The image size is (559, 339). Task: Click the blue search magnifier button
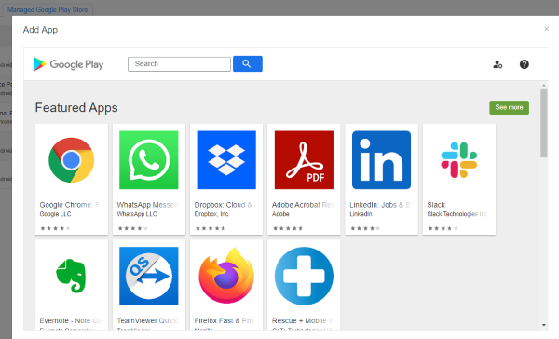(248, 64)
